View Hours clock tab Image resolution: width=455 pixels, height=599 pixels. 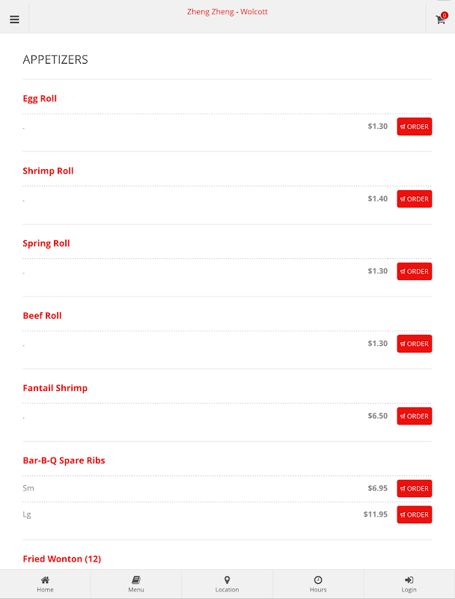coord(318,584)
